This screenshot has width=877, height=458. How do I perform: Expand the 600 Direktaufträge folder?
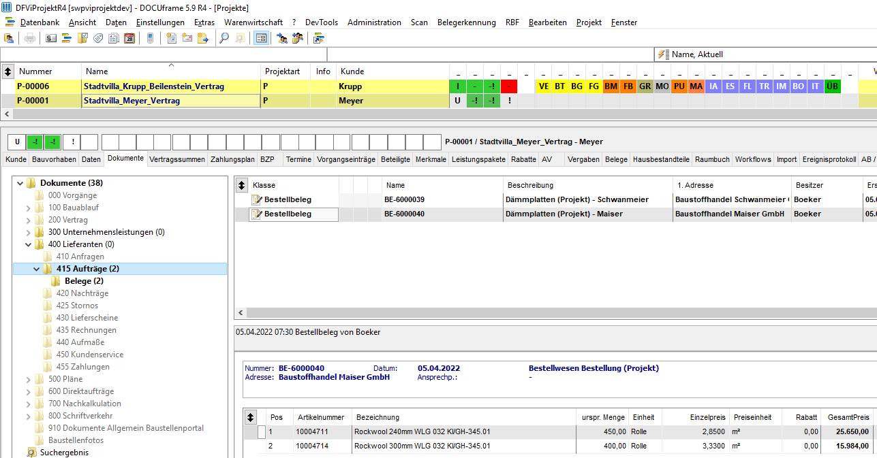29,391
